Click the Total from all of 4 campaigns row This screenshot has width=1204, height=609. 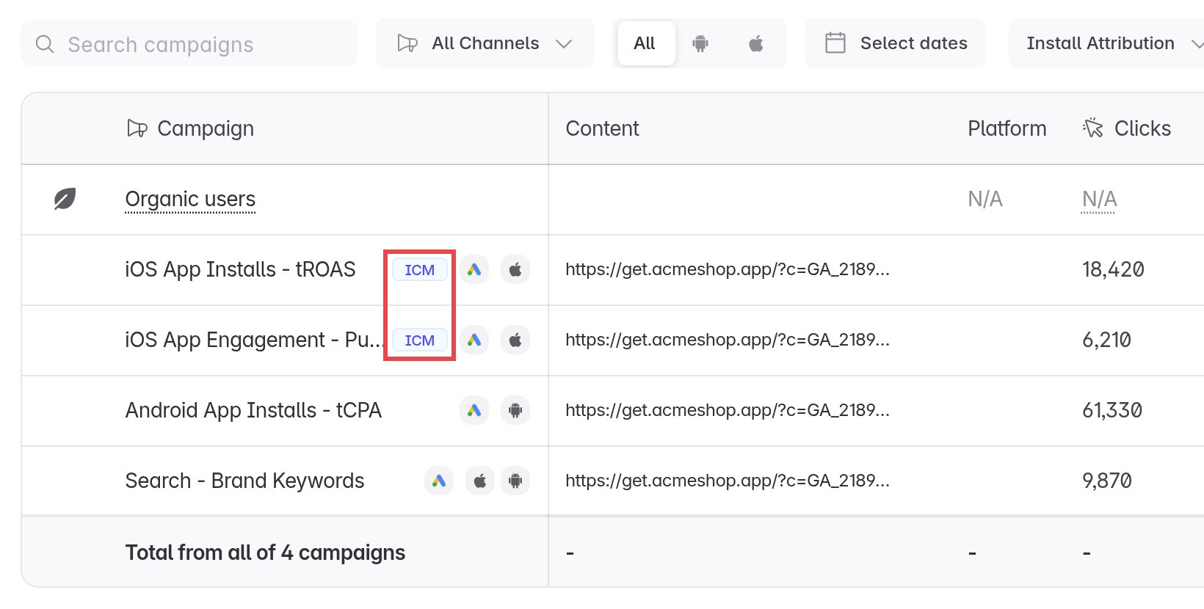click(x=613, y=552)
